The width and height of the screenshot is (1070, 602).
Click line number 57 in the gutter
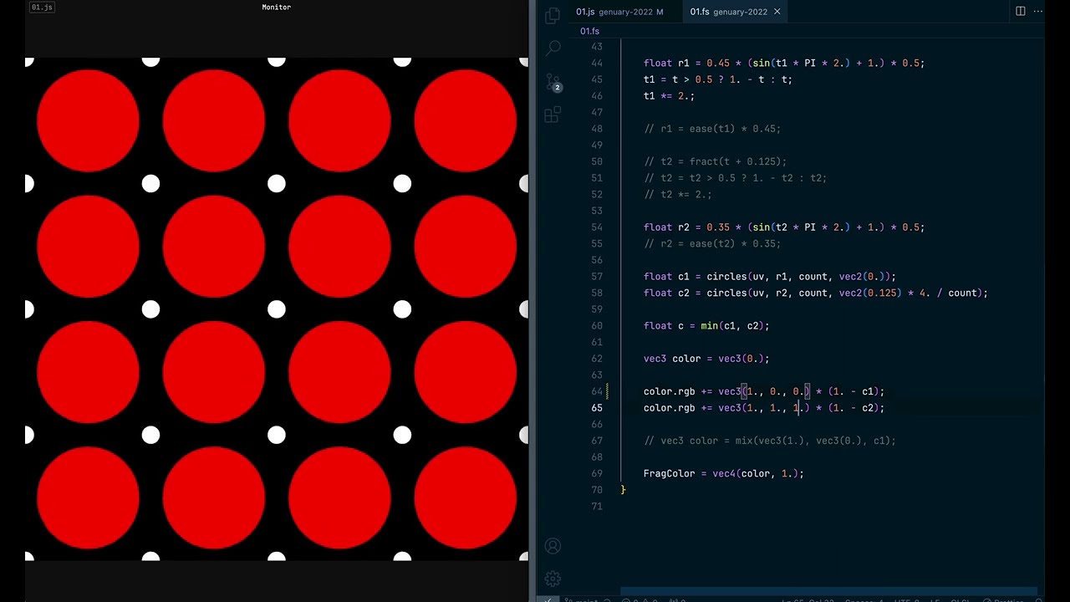coord(596,276)
